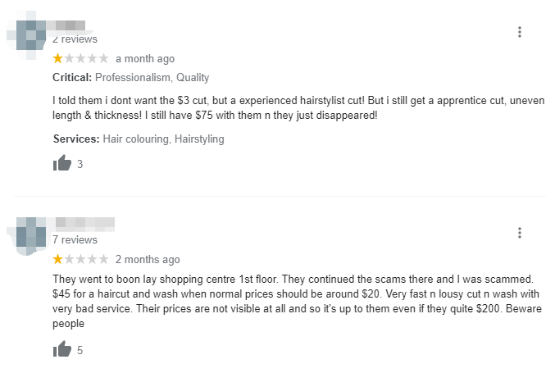Screen dimensions: 555x373
Task: Open the blurred name of the second reviewer
Action: [x=82, y=223]
